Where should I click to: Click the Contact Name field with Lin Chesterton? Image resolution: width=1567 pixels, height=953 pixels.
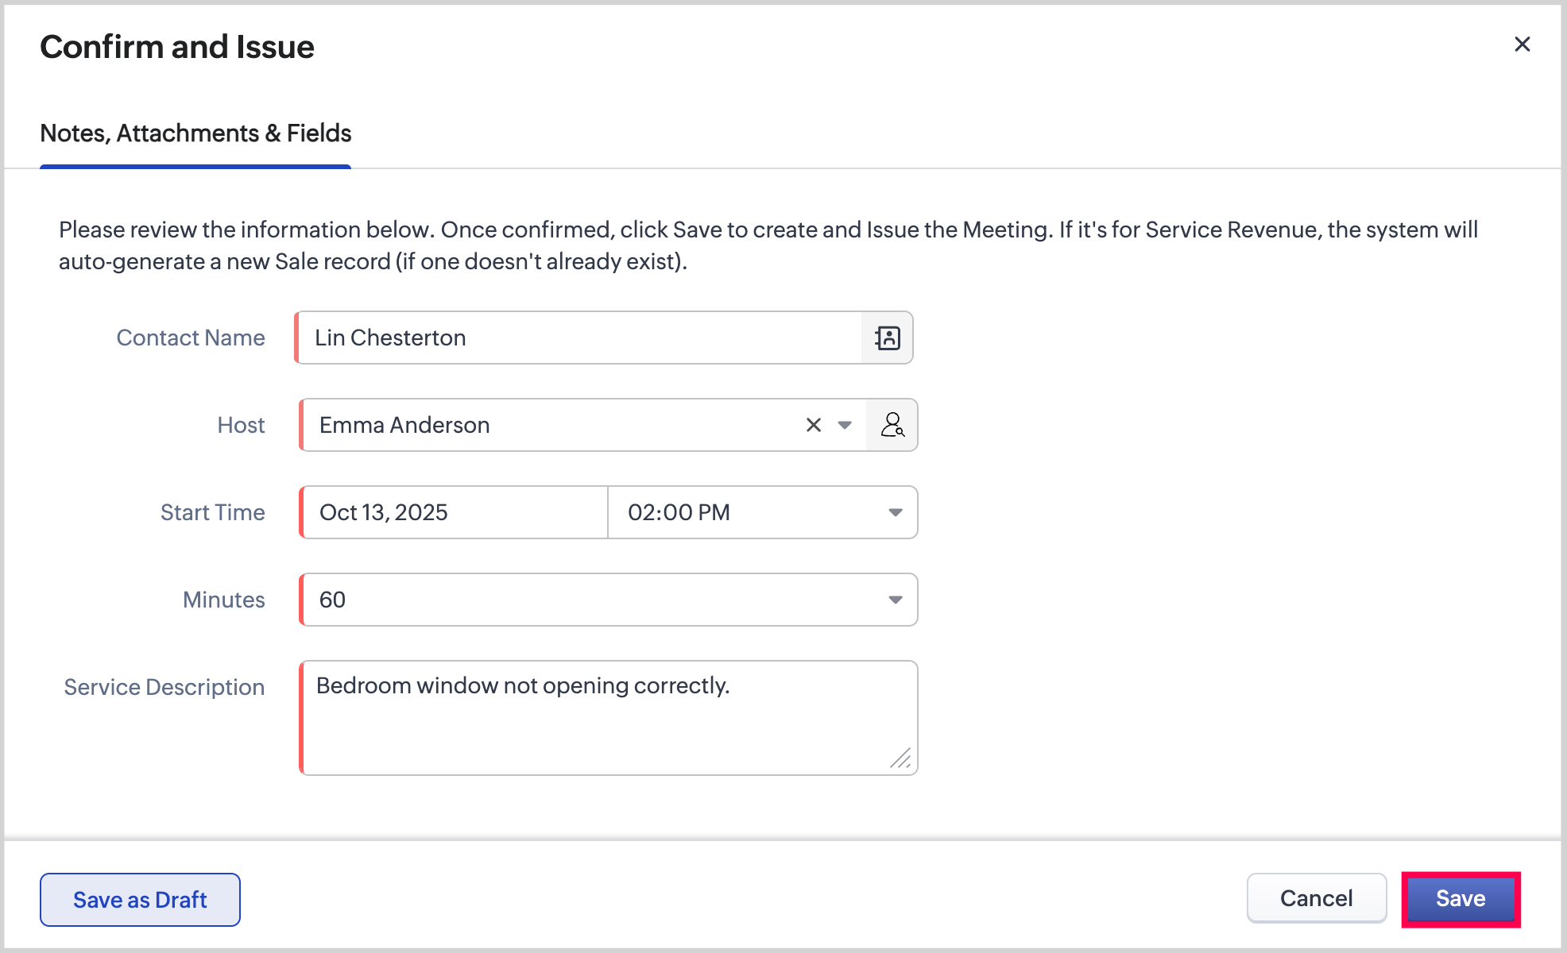point(580,338)
